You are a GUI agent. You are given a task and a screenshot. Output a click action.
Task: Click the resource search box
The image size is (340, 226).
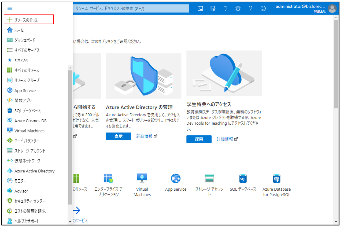(x=131, y=8)
